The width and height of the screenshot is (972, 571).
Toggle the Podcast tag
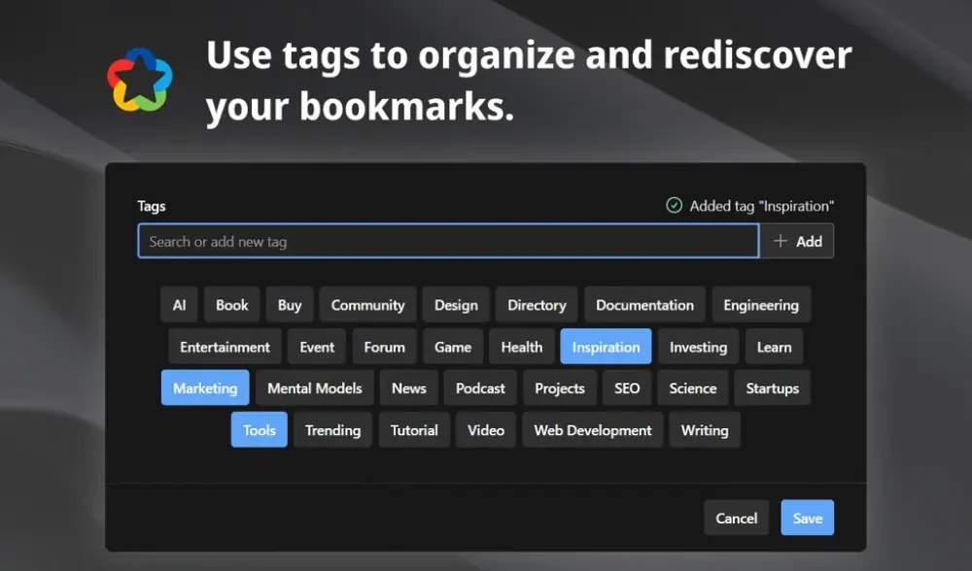[x=480, y=388]
